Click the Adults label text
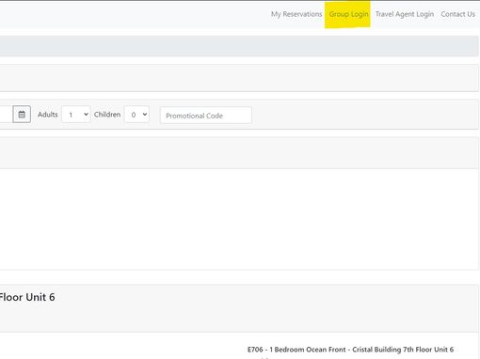The height and width of the screenshot is (359, 480). [48, 115]
